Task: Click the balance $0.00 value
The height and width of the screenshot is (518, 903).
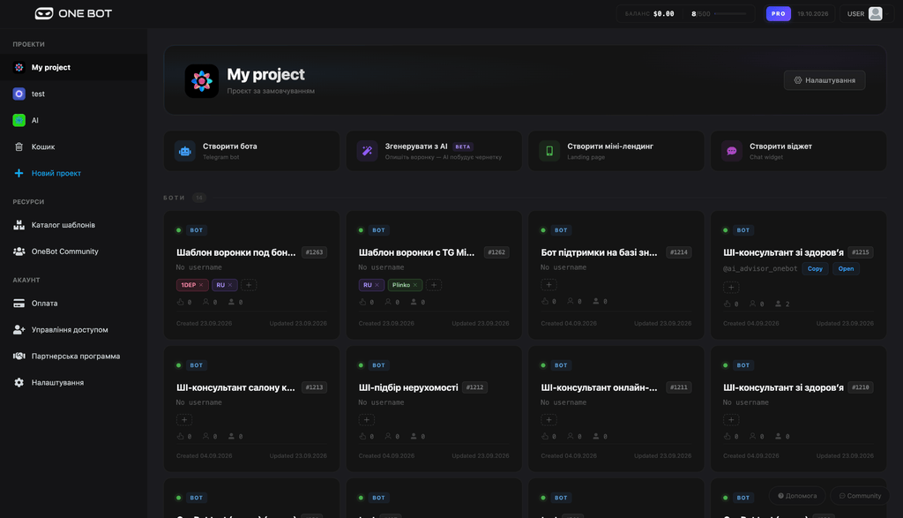Action: [x=663, y=14]
